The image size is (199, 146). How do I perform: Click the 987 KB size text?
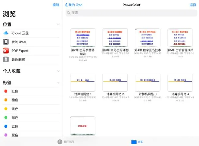[x=148, y=57]
